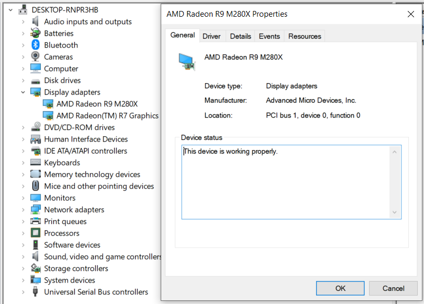Collapse the DESKTOP-RNPR3HB root node
Viewport: 424px width, 304px height.
click(x=10, y=10)
